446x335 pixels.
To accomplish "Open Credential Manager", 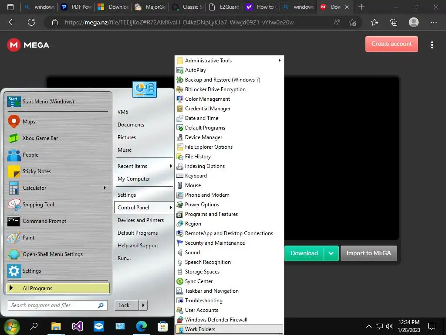I will pos(229,109).
